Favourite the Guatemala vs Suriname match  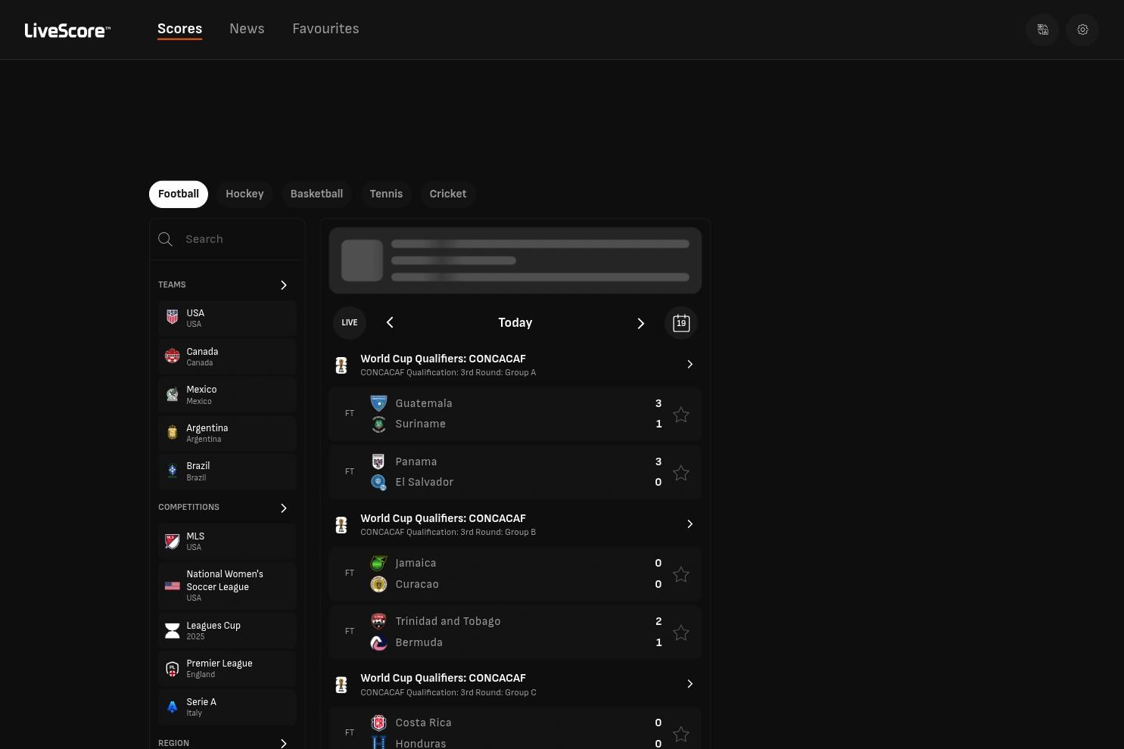(x=681, y=415)
